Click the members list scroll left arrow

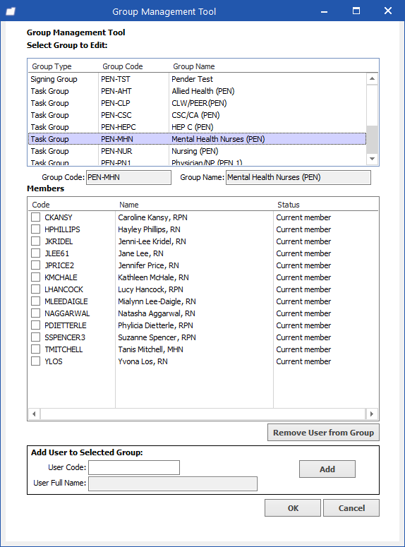coord(34,414)
